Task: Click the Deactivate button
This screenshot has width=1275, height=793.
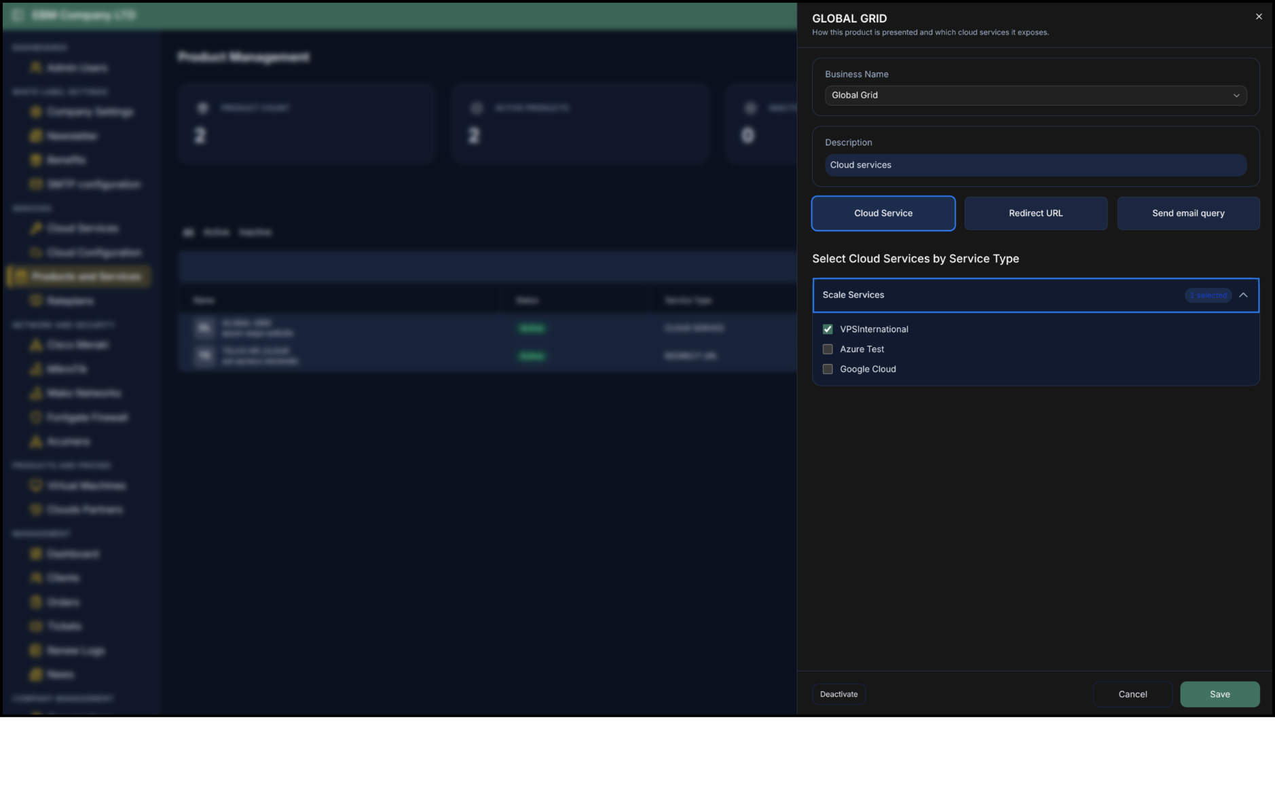Action: click(838, 694)
